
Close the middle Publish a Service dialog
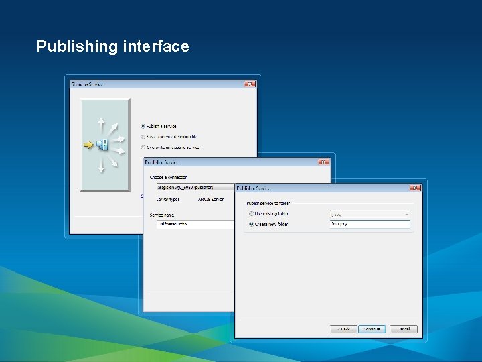click(324, 162)
